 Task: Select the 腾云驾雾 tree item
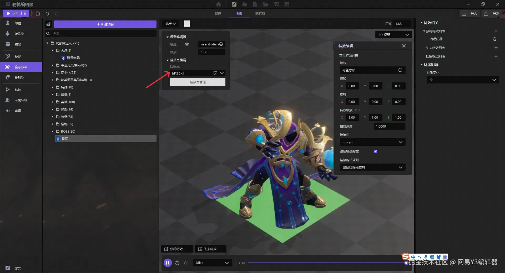click(x=73, y=58)
